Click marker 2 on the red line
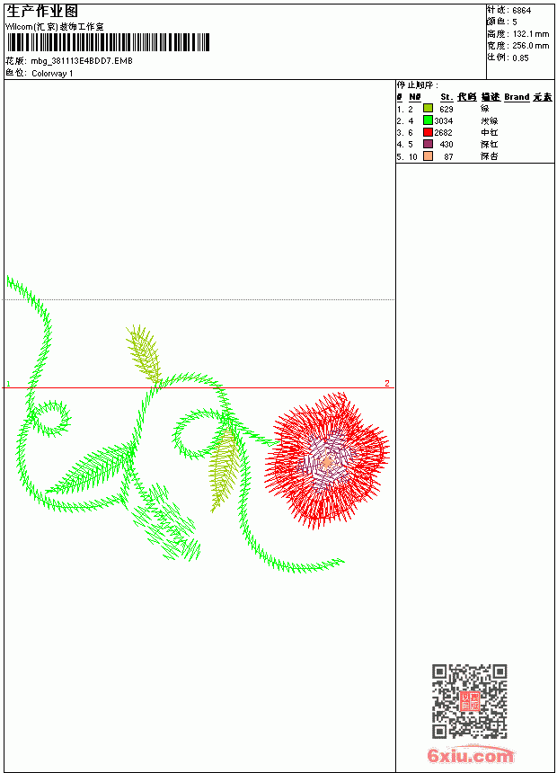Image resolution: width=557 pixels, height=773 pixels. [x=387, y=383]
